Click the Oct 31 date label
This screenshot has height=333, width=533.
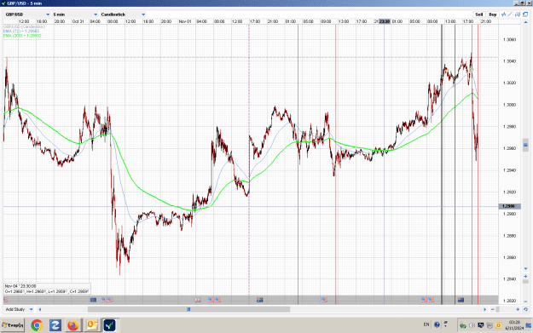78,21
